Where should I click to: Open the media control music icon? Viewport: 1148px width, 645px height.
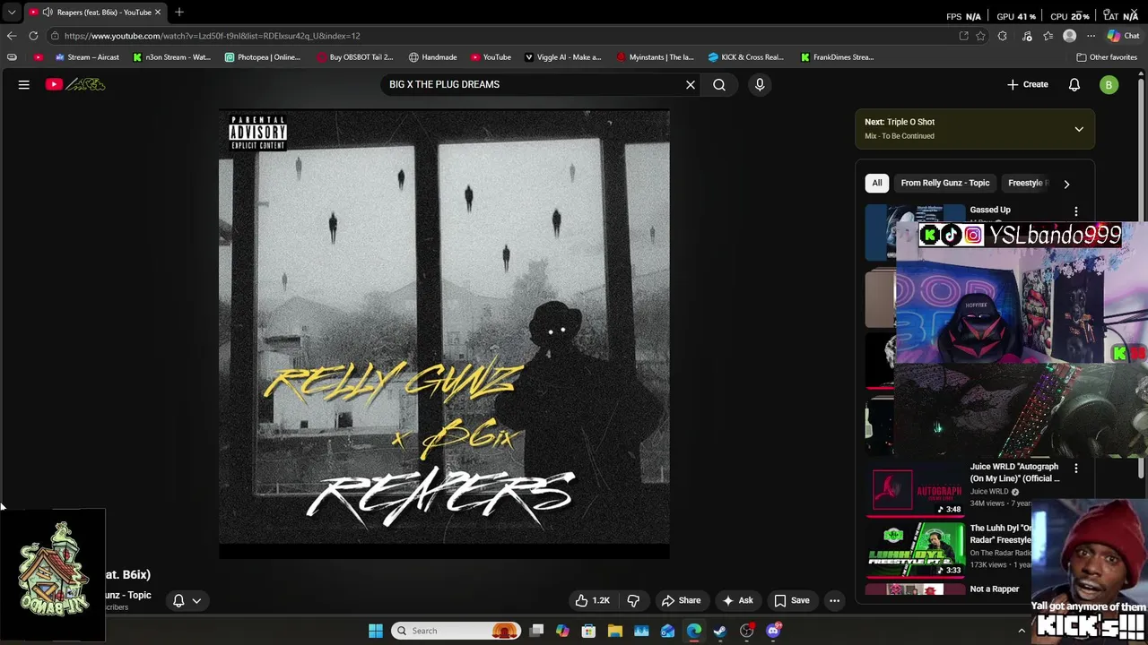pos(1027,36)
